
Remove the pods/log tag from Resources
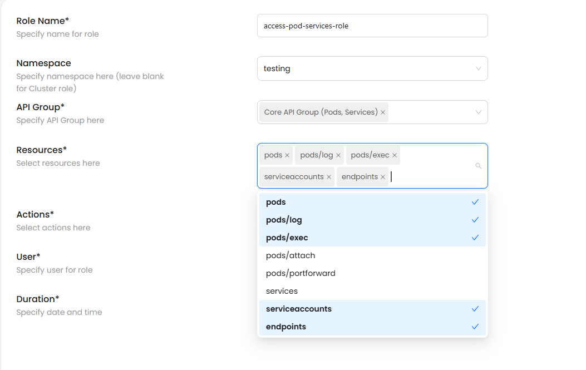click(338, 155)
